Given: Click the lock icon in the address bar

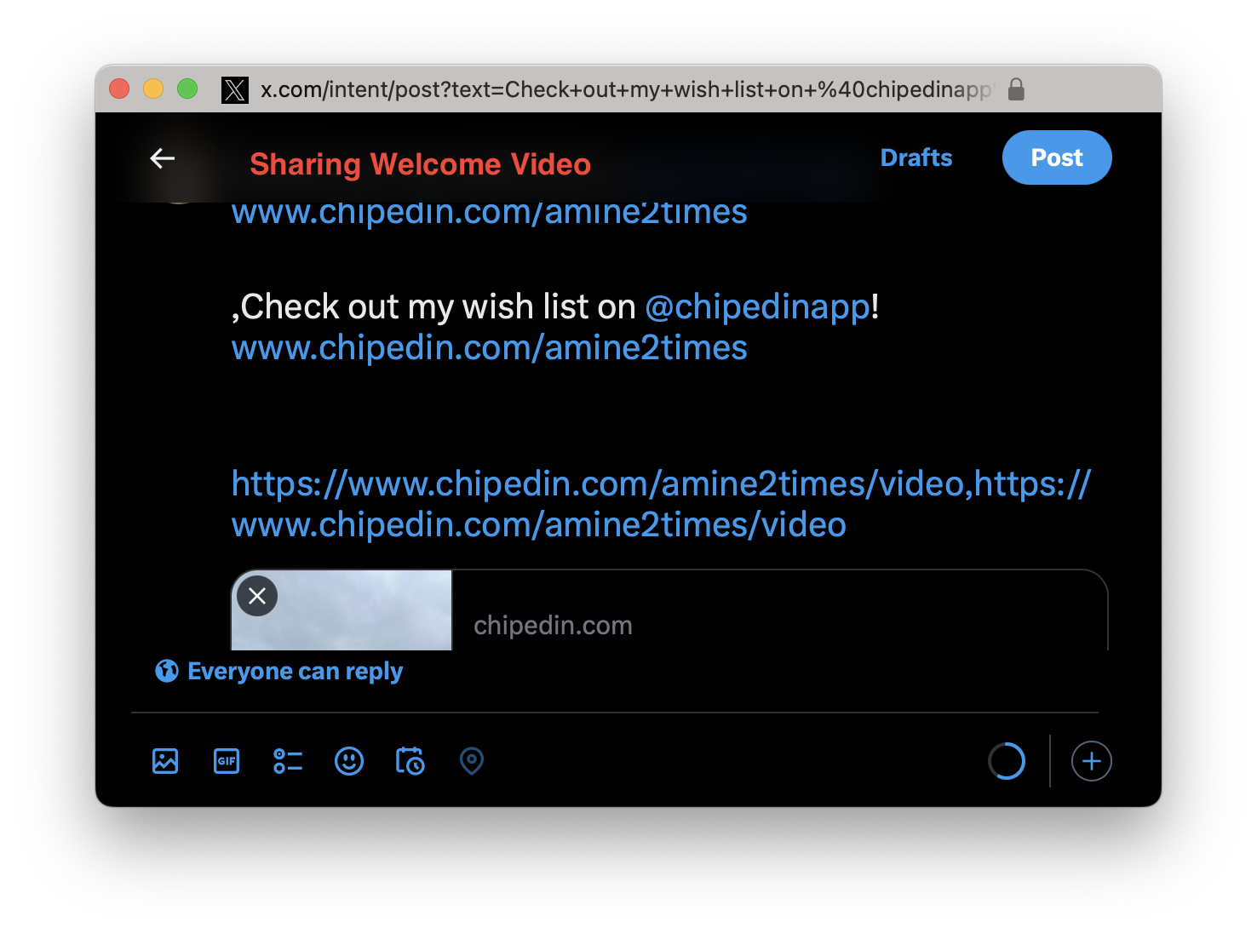Looking at the screenshot, I should [x=1016, y=89].
